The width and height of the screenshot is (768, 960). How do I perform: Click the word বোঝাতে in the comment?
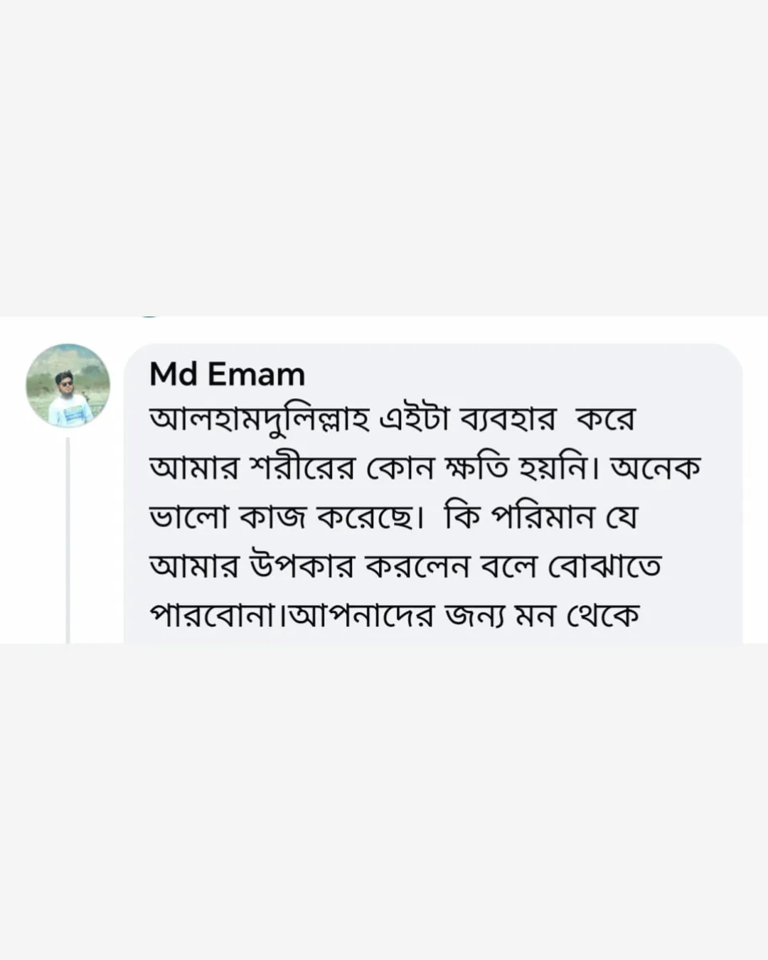tap(604, 566)
